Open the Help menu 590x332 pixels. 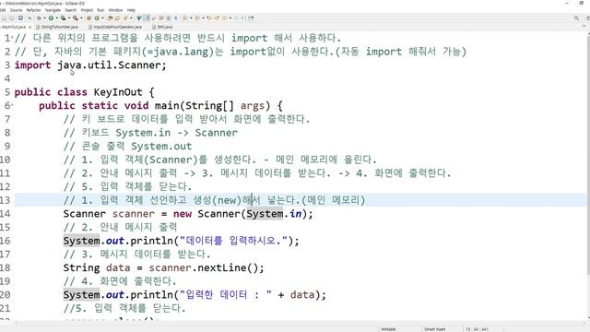click(x=131, y=10)
